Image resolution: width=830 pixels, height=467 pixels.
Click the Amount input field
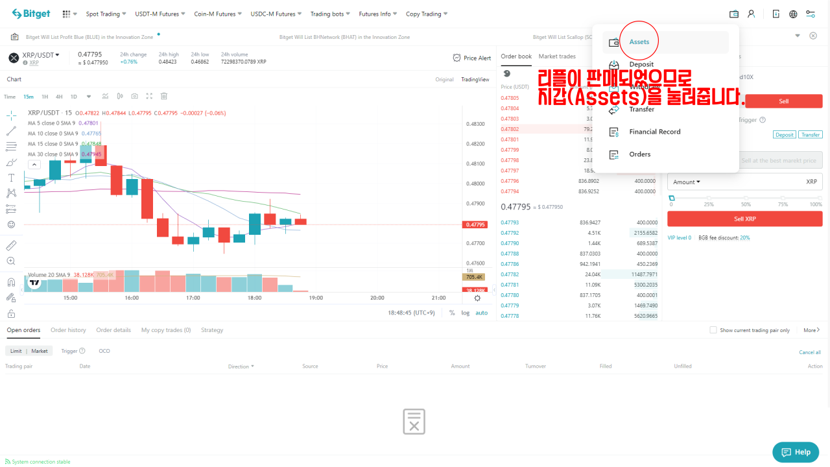(x=744, y=182)
